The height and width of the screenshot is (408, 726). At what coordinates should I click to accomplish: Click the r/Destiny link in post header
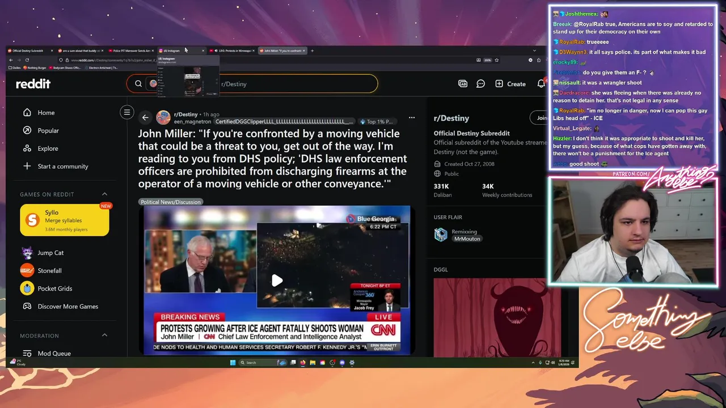point(185,114)
